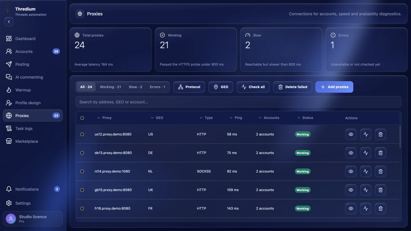The image size is (411, 231).
Task: Click the Profile design icon
Action: coord(9,103)
